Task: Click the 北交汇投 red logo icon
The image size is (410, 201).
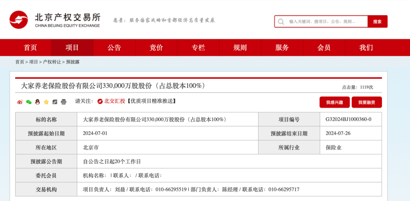Action: [100, 101]
